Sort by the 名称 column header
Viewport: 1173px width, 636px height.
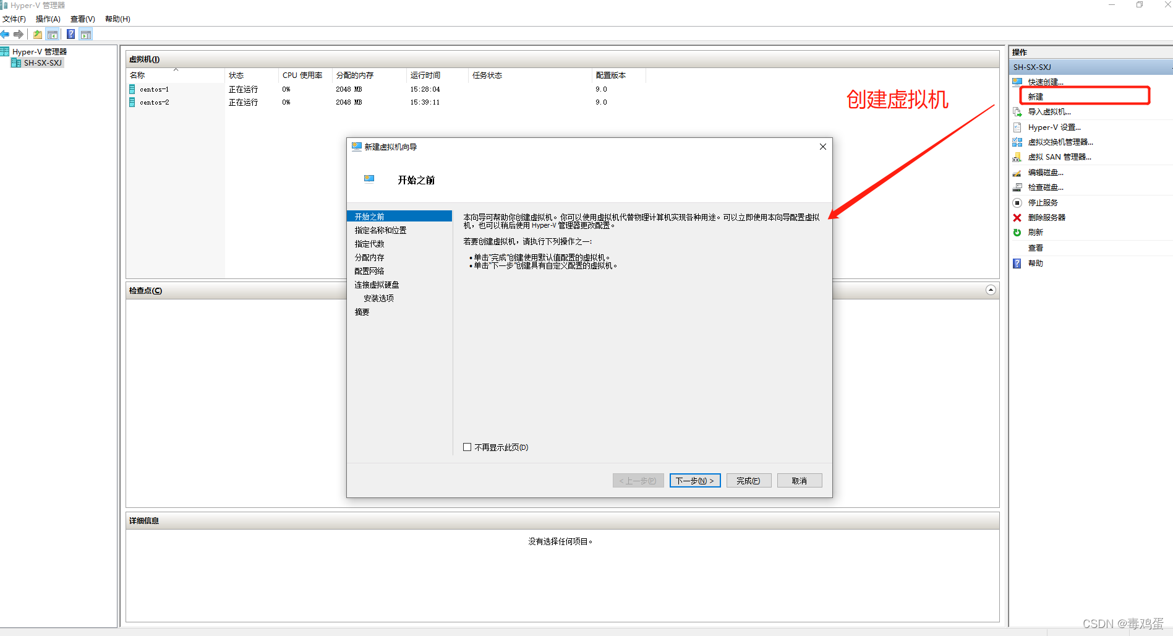(x=176, y=75)
